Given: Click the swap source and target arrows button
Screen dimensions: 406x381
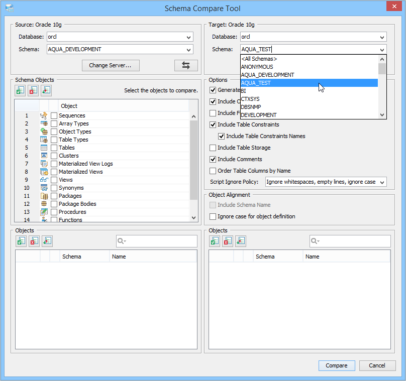Looking at the screenshot, I should click(186, 65).
